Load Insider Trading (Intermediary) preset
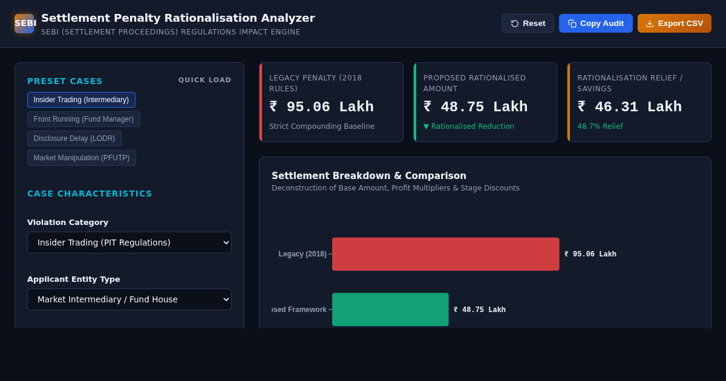726x381 pixels. (x=81, y=100)
